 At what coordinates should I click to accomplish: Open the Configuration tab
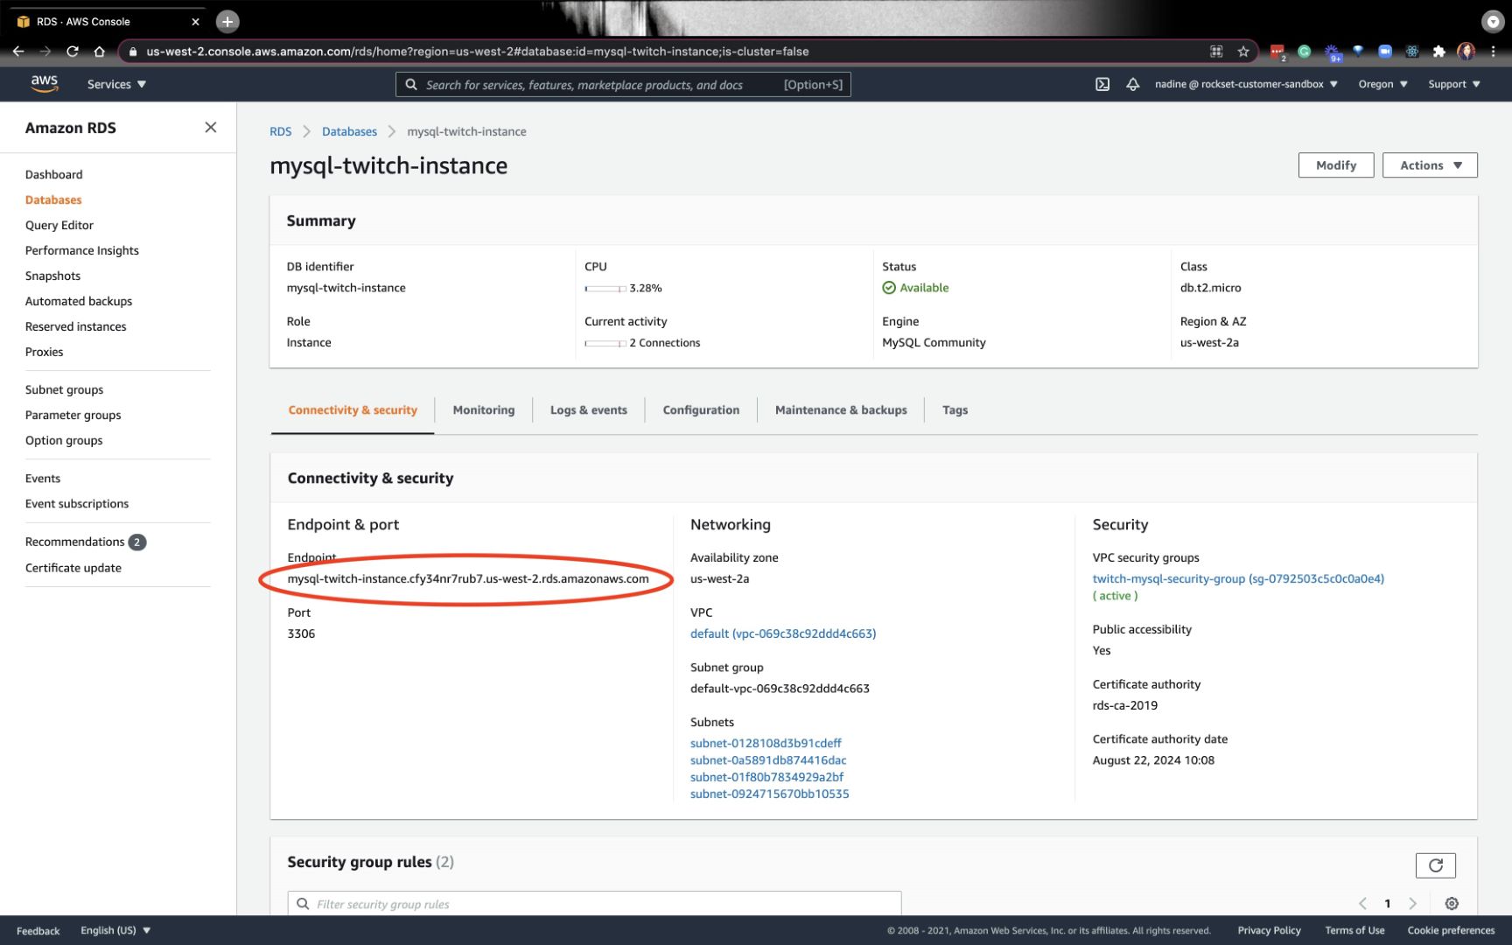(701, 410)
